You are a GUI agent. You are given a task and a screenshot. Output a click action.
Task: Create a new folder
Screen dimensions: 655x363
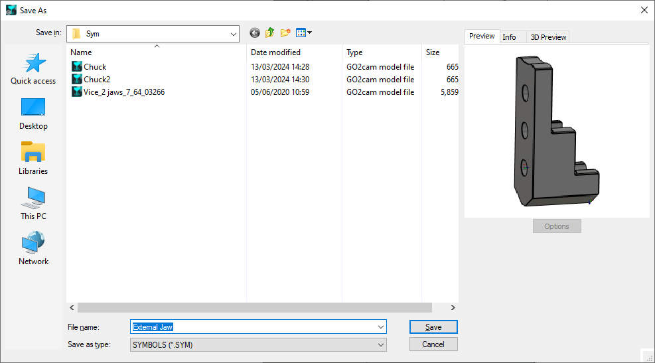tap(286, 33)
